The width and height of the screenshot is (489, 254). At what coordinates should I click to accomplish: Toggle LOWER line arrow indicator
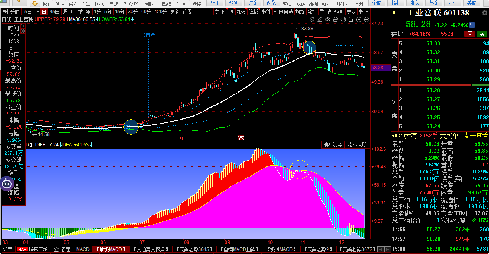coord(133,19)
